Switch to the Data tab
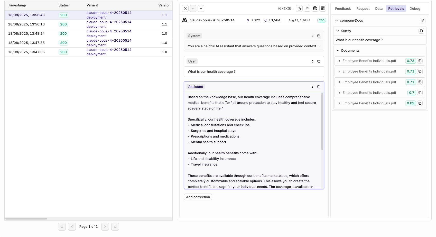 tap(379, 8)
